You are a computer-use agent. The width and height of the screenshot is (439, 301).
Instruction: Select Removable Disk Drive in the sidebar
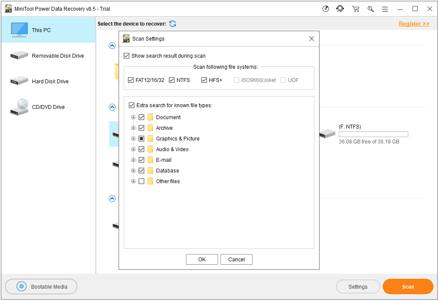(x=48, y=56)
